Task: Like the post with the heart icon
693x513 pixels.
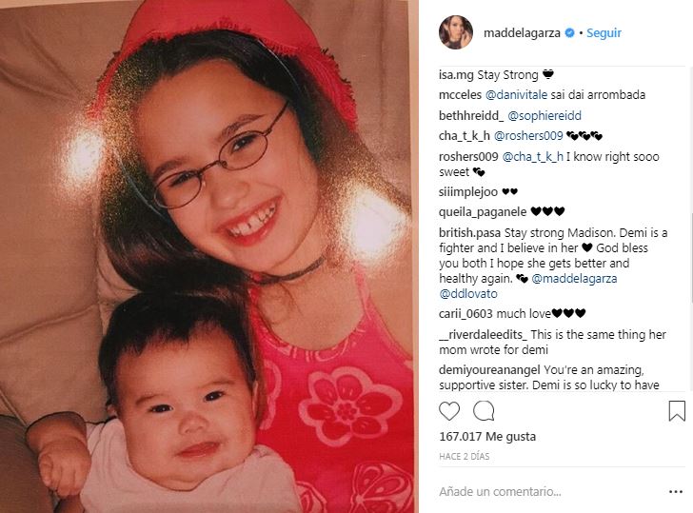Action: click(x=449, y=411)
